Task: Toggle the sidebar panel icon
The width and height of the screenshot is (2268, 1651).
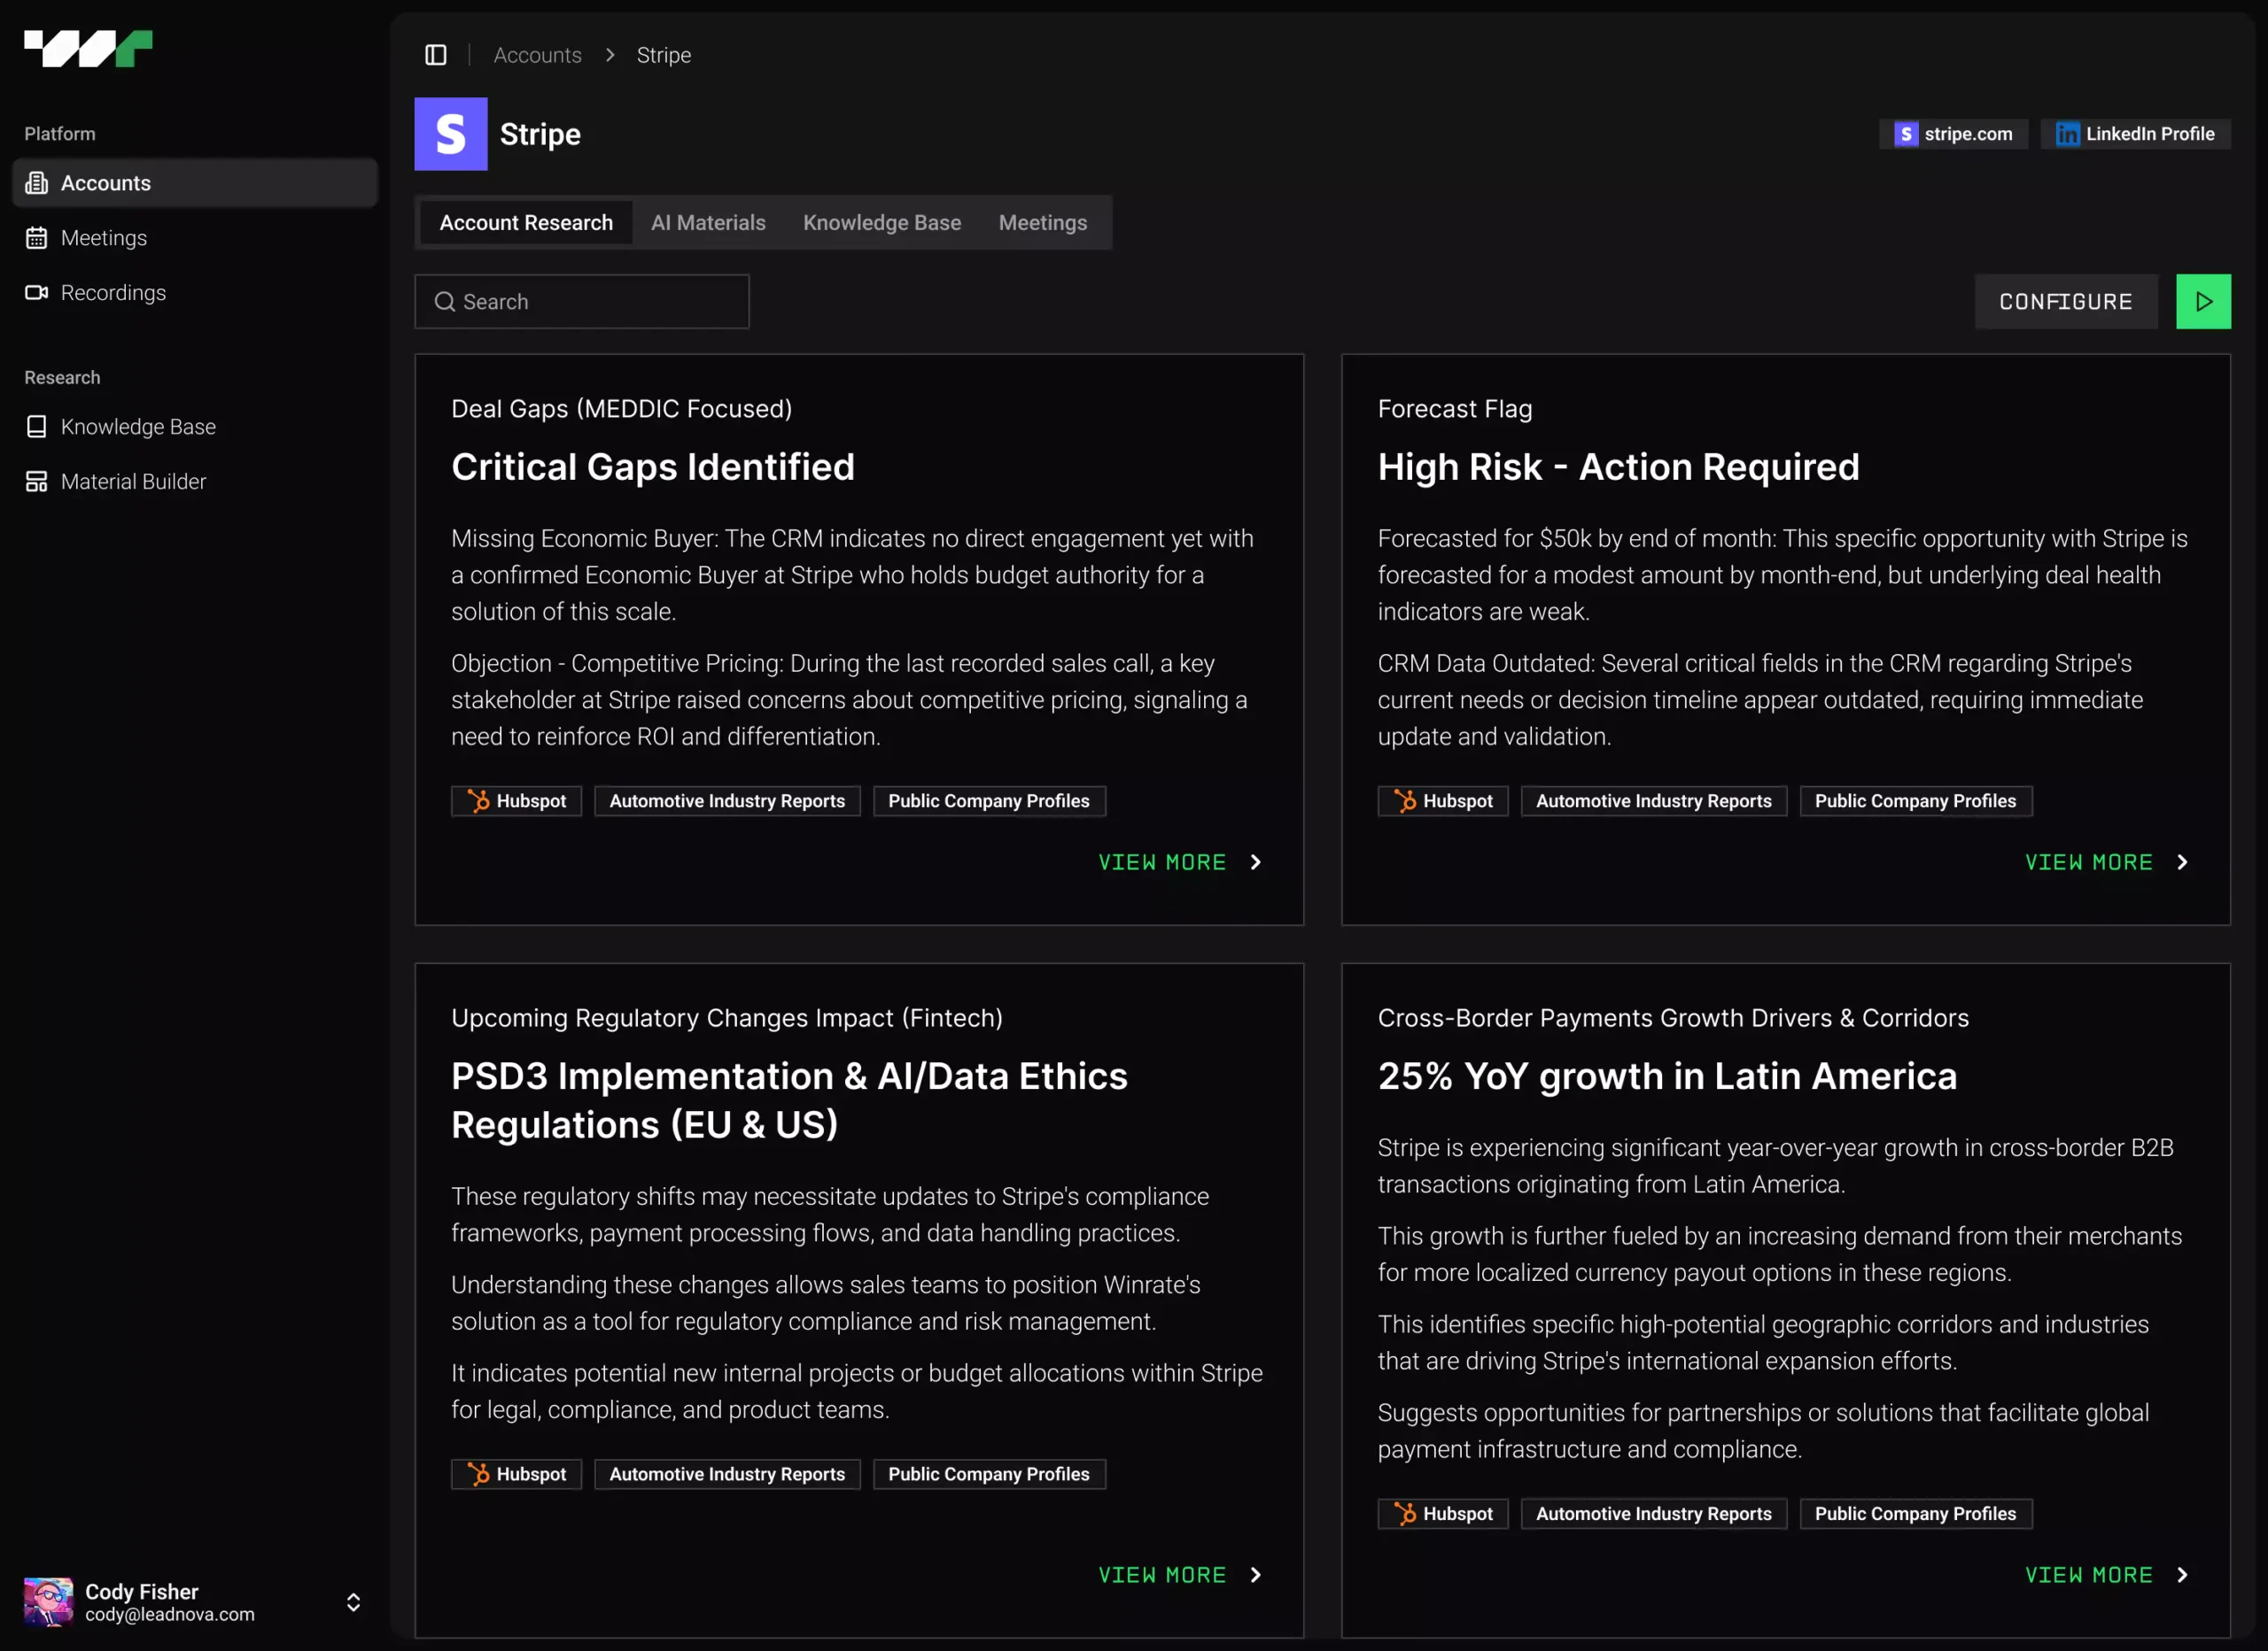Action: (x=436, y=55)
